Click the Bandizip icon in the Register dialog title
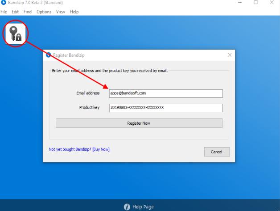 49,55
